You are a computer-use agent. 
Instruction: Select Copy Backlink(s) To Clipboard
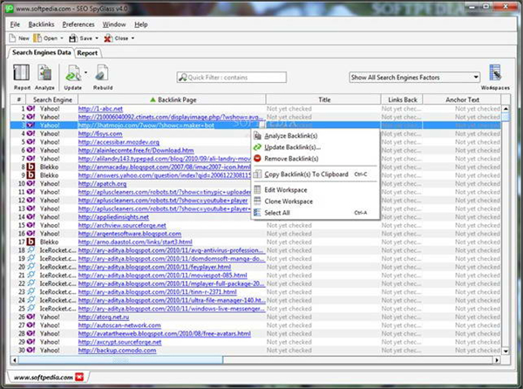(x=305, y=174)
